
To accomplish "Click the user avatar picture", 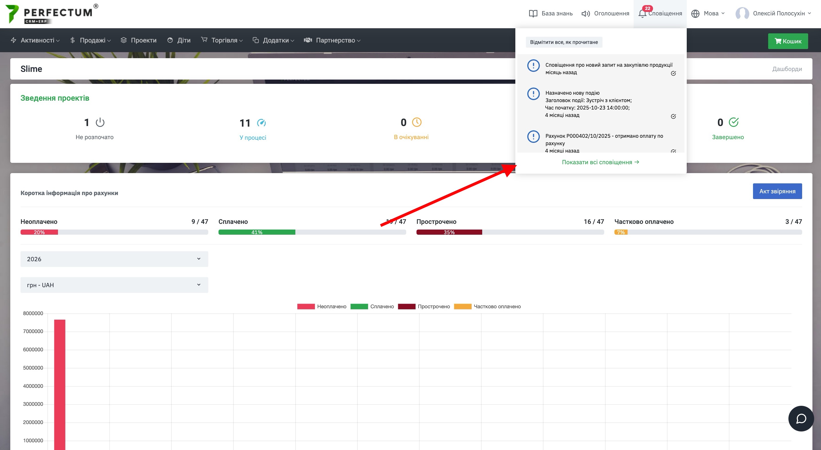I will pos(742,14).
